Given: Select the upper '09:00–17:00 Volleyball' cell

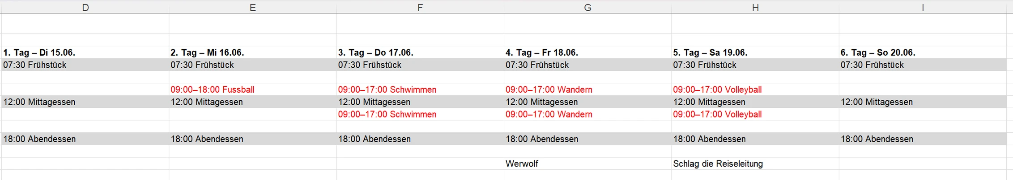Looking at the screenshot, I should pos(755,90).
